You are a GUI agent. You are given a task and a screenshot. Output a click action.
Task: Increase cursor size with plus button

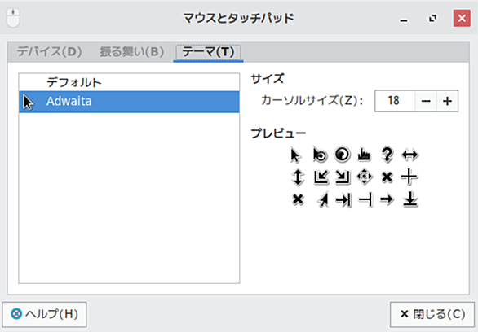click(x=447, y=101)
